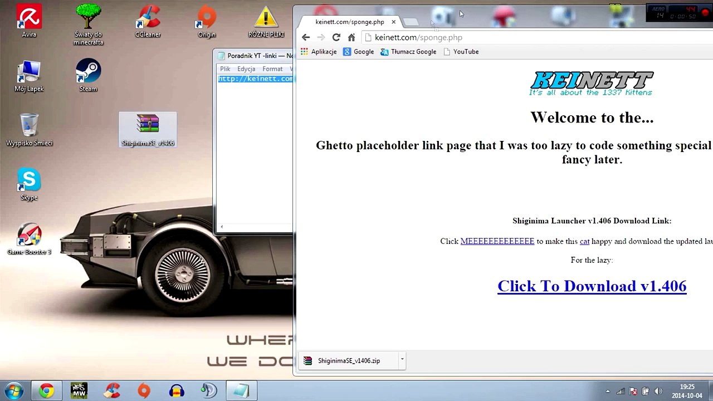Screen dimensions: 713x401
Task: Click Notepad's horizontal scrollbar left arrow
Action: [x=222, y=227]
